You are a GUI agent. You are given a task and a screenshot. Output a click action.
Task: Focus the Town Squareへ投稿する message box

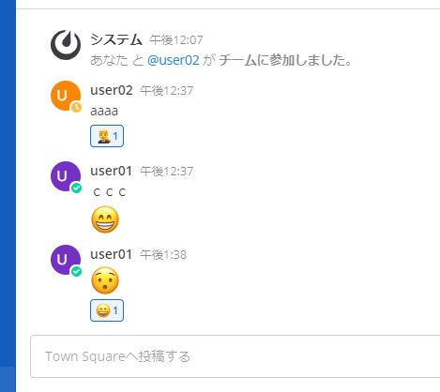[235, 356]
